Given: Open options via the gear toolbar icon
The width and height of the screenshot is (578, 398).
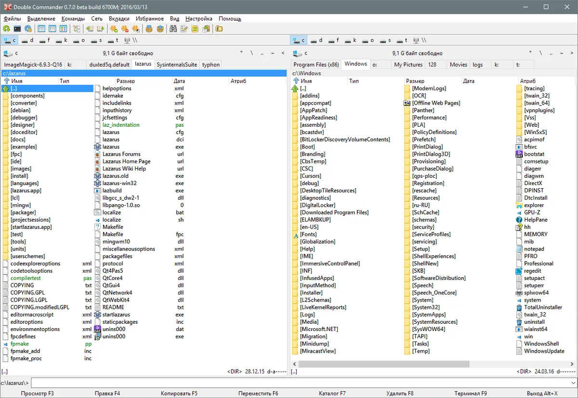Looking at the screenshot, I should [x=28, y=29].
